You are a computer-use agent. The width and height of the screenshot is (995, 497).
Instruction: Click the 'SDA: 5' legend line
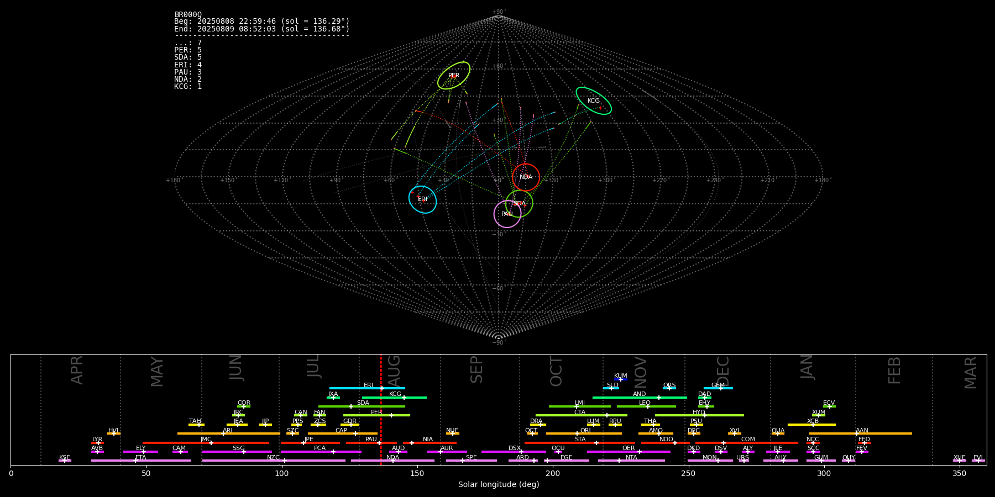[188, 57]
